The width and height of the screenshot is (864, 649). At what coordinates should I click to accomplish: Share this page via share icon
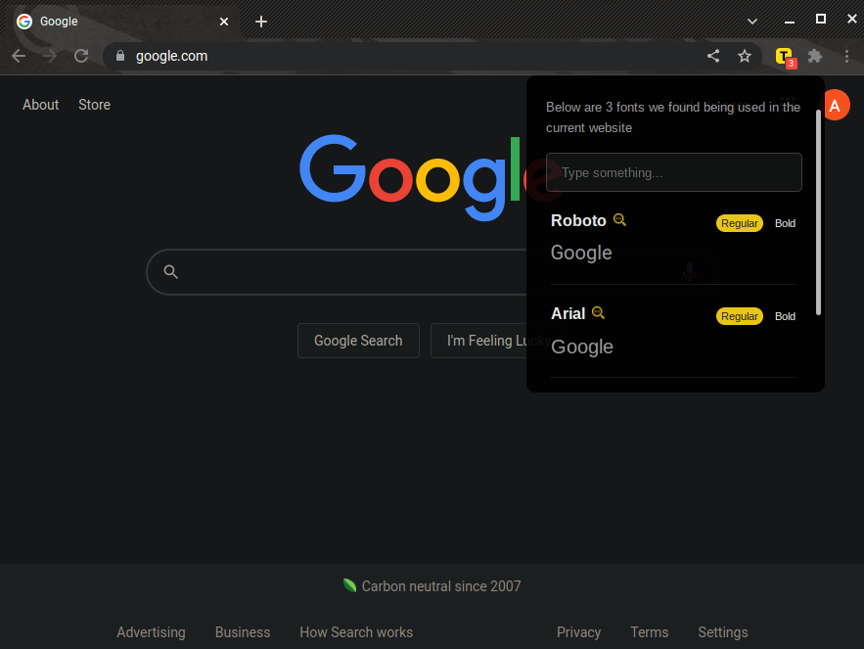click(713, 56)
